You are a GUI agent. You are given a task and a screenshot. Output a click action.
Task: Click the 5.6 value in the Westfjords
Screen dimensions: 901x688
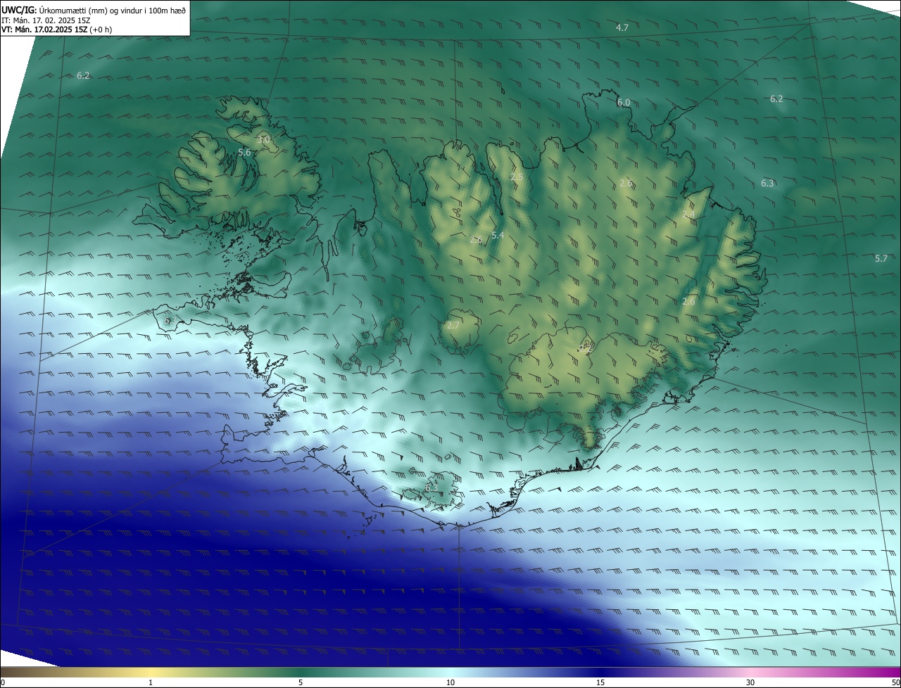pyautogui.click(x=244, y=152)
